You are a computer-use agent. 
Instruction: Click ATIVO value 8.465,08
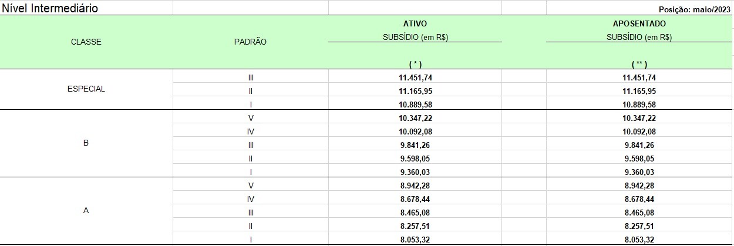click(x=415, y=212)
